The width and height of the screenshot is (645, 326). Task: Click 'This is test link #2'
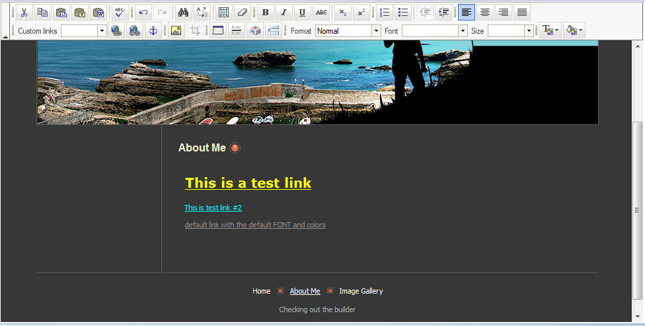(213, 208)
